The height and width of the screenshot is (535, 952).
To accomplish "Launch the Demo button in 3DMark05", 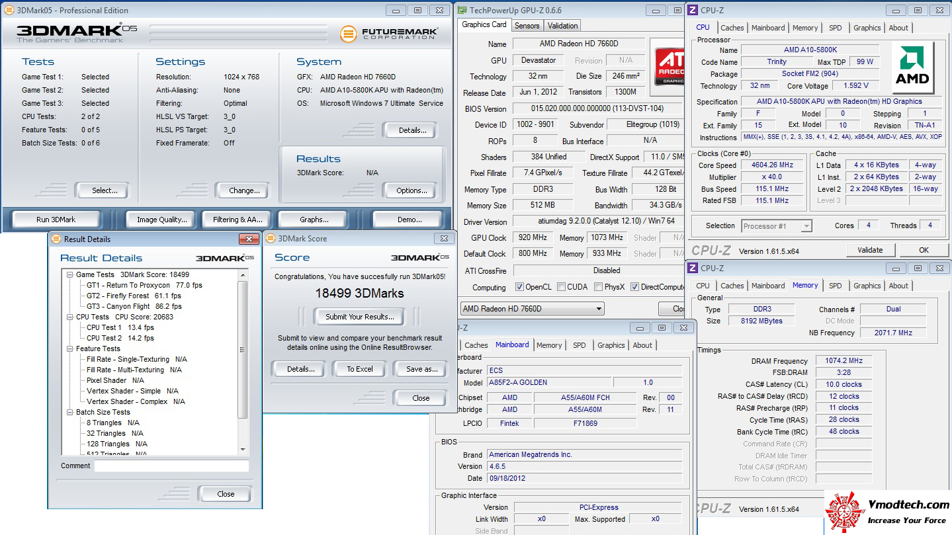I will [x=408, y=220].
